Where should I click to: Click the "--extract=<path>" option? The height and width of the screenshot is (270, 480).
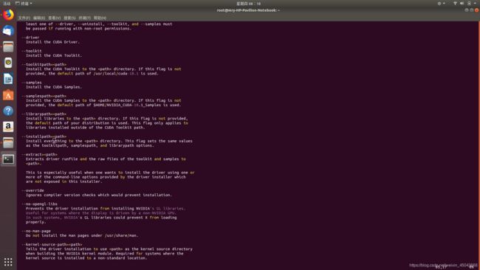[x=39, y=154]
